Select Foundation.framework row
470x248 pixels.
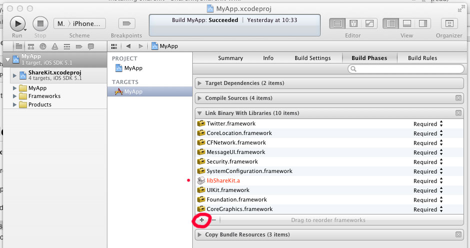[329, 199]
